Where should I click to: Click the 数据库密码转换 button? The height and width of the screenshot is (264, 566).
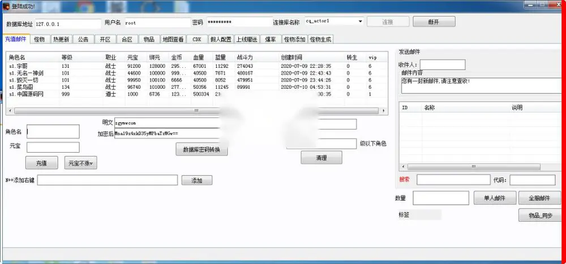(201, 149)
